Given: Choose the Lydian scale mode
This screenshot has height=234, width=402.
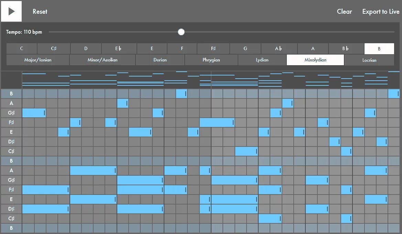Looking at the screenshot, I should point(262,60).
